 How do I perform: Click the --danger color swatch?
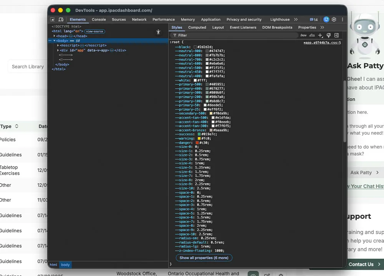click(x=197, y=143)
